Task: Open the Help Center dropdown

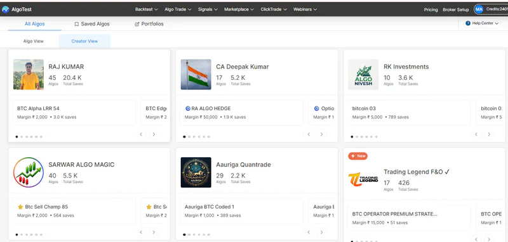Action: pyautogui.click(x=483, y=23)
